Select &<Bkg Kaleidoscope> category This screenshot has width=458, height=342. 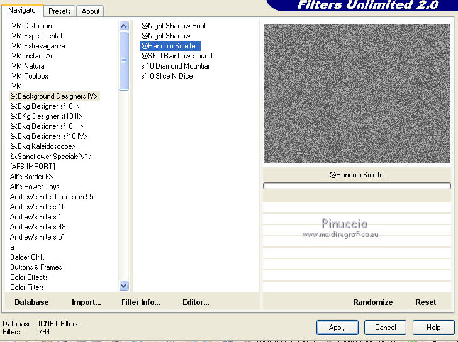[43, 146]
